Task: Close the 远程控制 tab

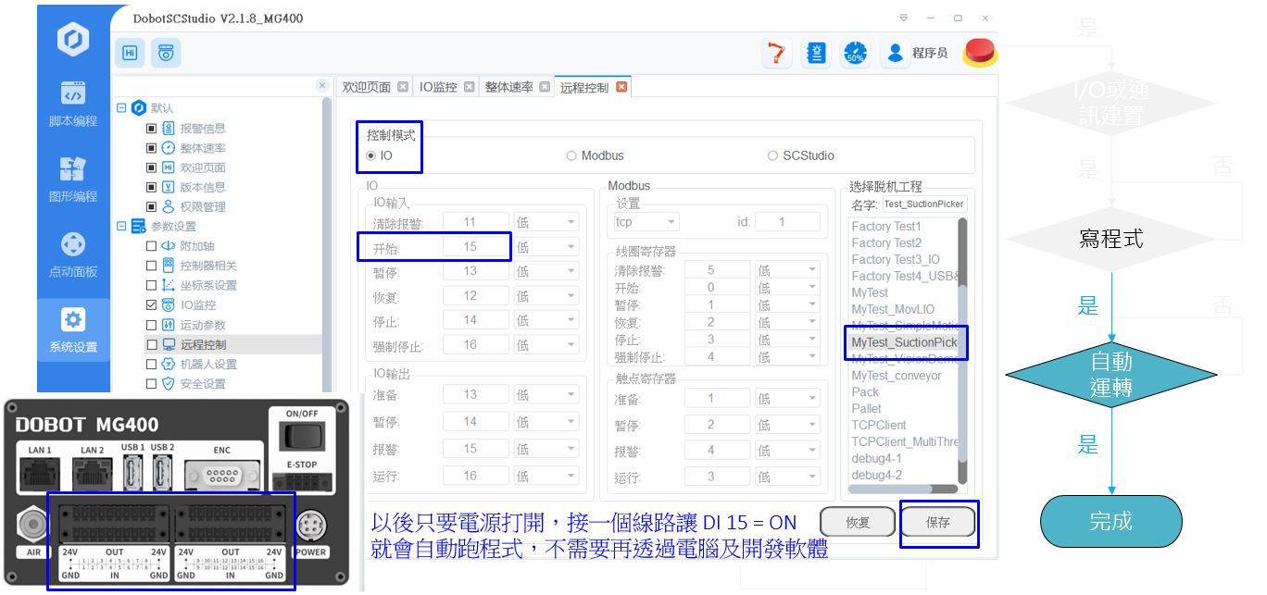Action: click(621, 87)
